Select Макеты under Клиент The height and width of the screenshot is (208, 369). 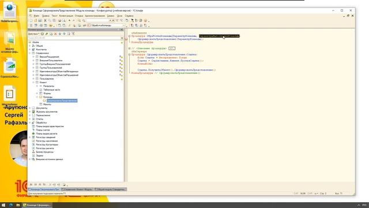click(47, 104)
